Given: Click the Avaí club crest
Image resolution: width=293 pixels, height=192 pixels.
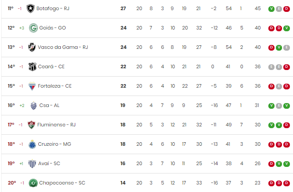Looking at the screenshot, I should 32,163.
